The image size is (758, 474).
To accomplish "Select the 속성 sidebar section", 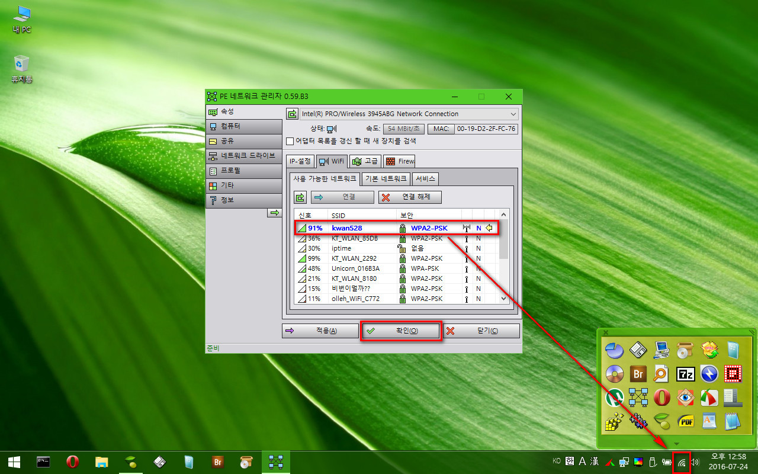I will click(244, 111).
